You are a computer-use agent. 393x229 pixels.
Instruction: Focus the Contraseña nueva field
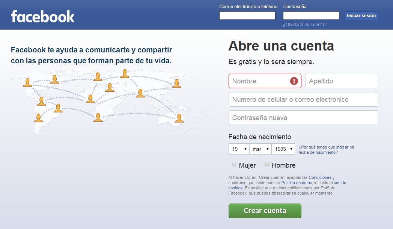(x=303, y=117)
